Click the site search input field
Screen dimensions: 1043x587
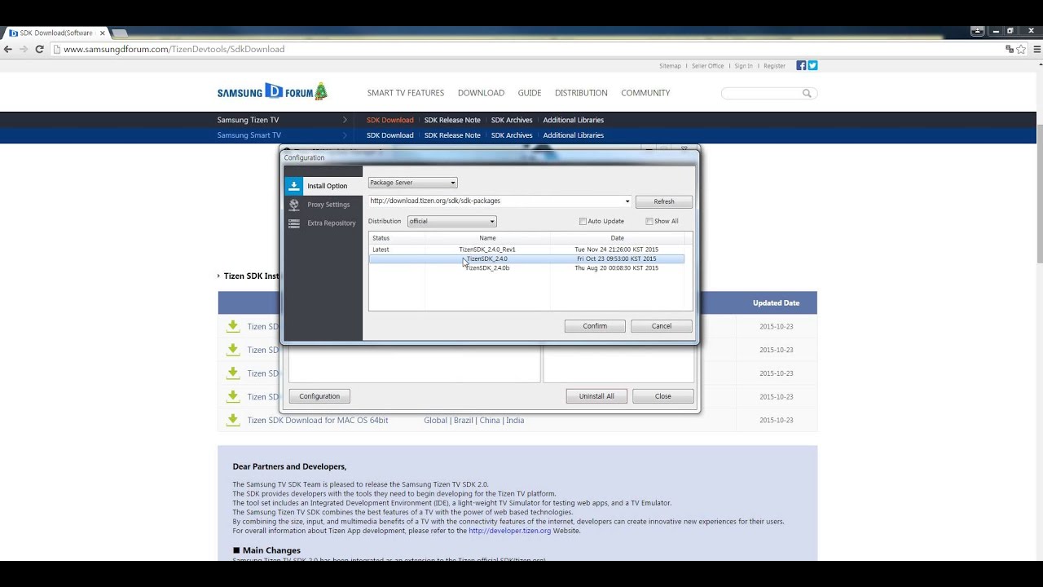761,93
